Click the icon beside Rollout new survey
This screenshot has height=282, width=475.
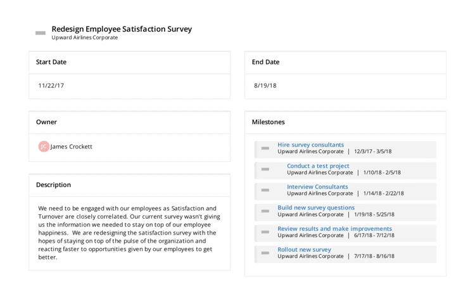tap(265, 253)
